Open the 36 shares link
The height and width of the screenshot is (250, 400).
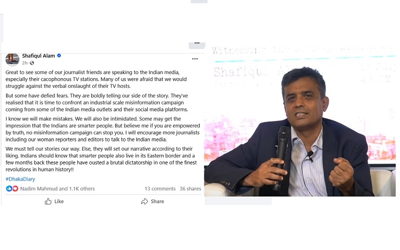tap(190, 189)
